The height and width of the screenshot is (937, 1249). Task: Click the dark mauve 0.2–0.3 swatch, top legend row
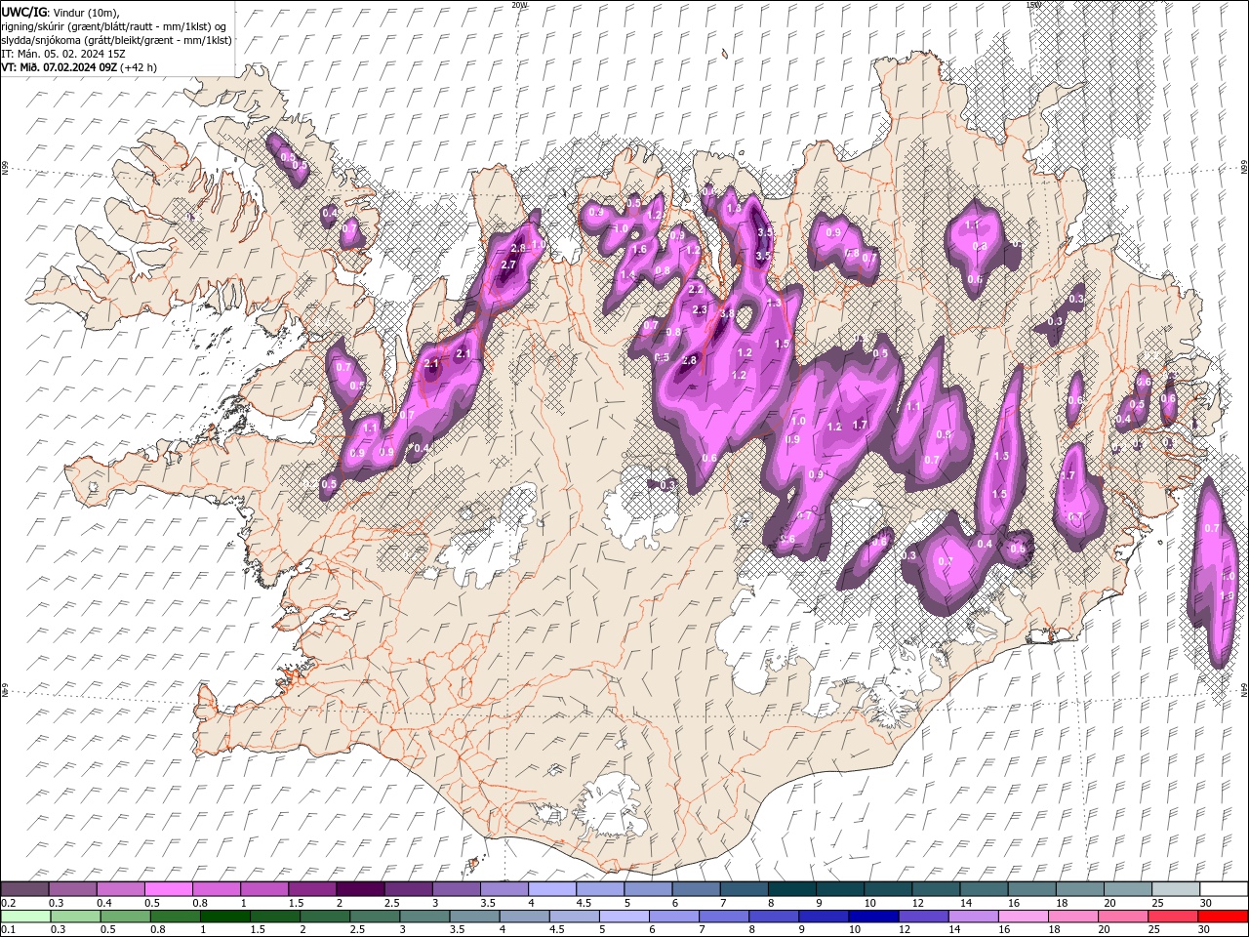coord(24,889)
